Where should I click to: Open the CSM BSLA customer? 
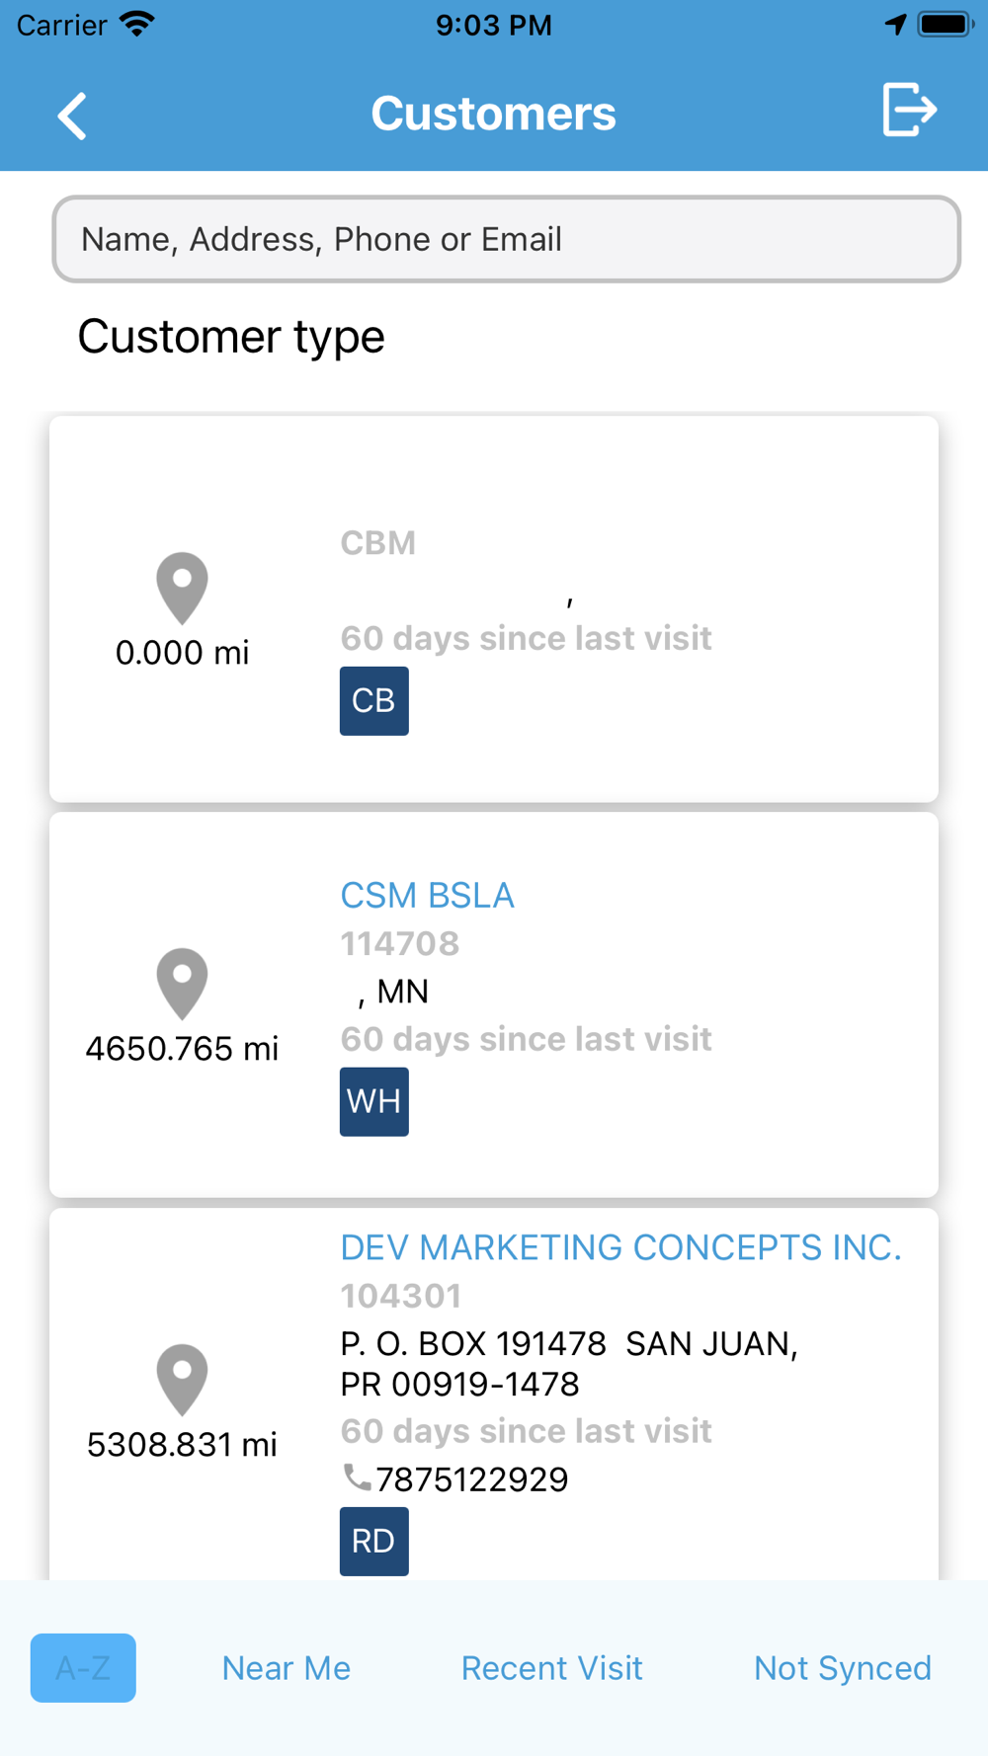[x=427, y=896]
